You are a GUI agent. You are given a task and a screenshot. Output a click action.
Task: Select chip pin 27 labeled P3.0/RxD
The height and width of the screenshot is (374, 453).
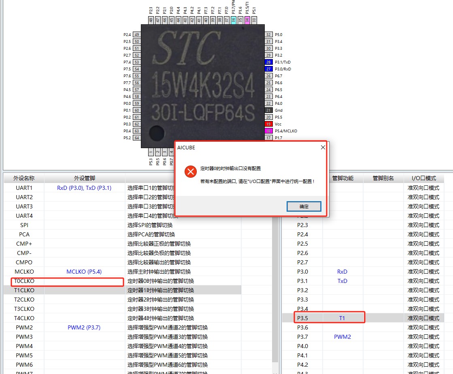tap(268, 69)
